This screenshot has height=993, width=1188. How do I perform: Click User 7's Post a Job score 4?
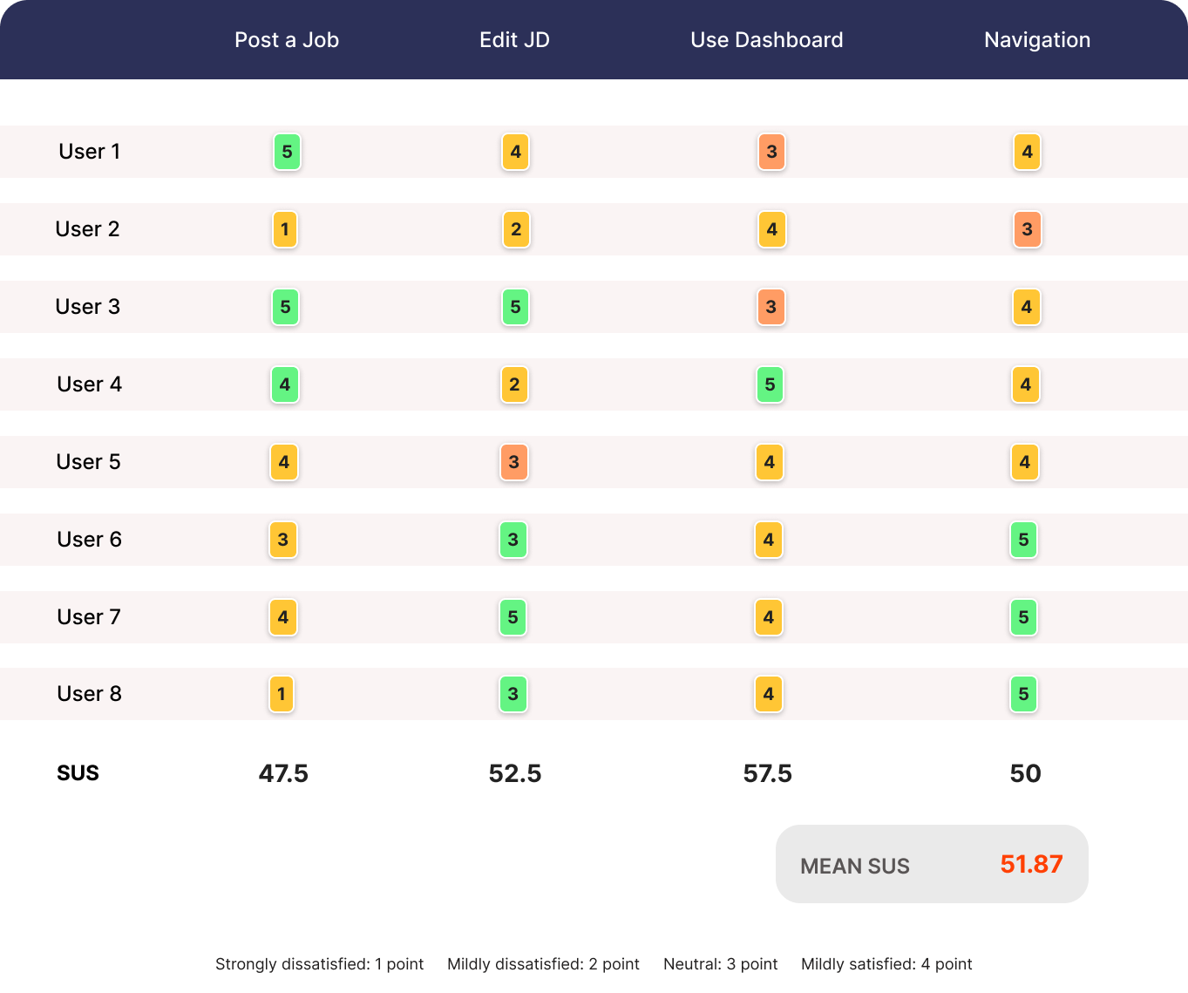point(283,617)
